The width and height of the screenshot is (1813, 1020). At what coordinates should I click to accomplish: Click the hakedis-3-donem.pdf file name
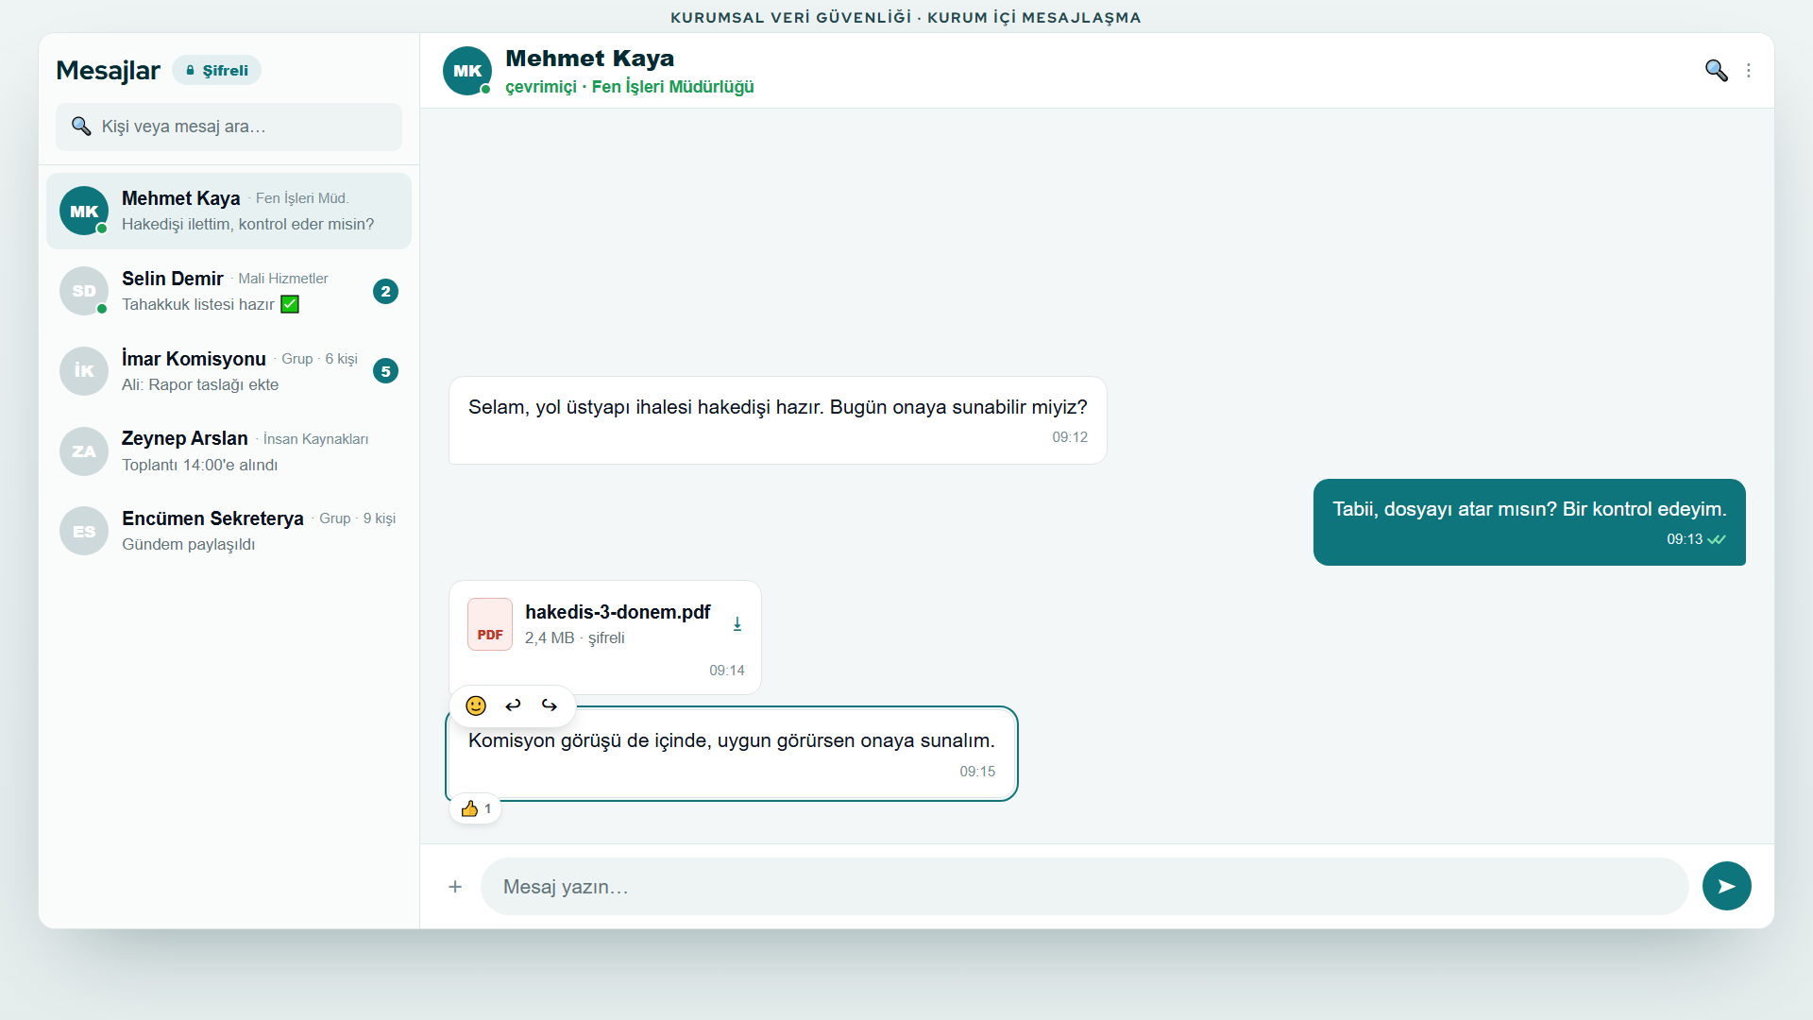[x=618, y=612]
